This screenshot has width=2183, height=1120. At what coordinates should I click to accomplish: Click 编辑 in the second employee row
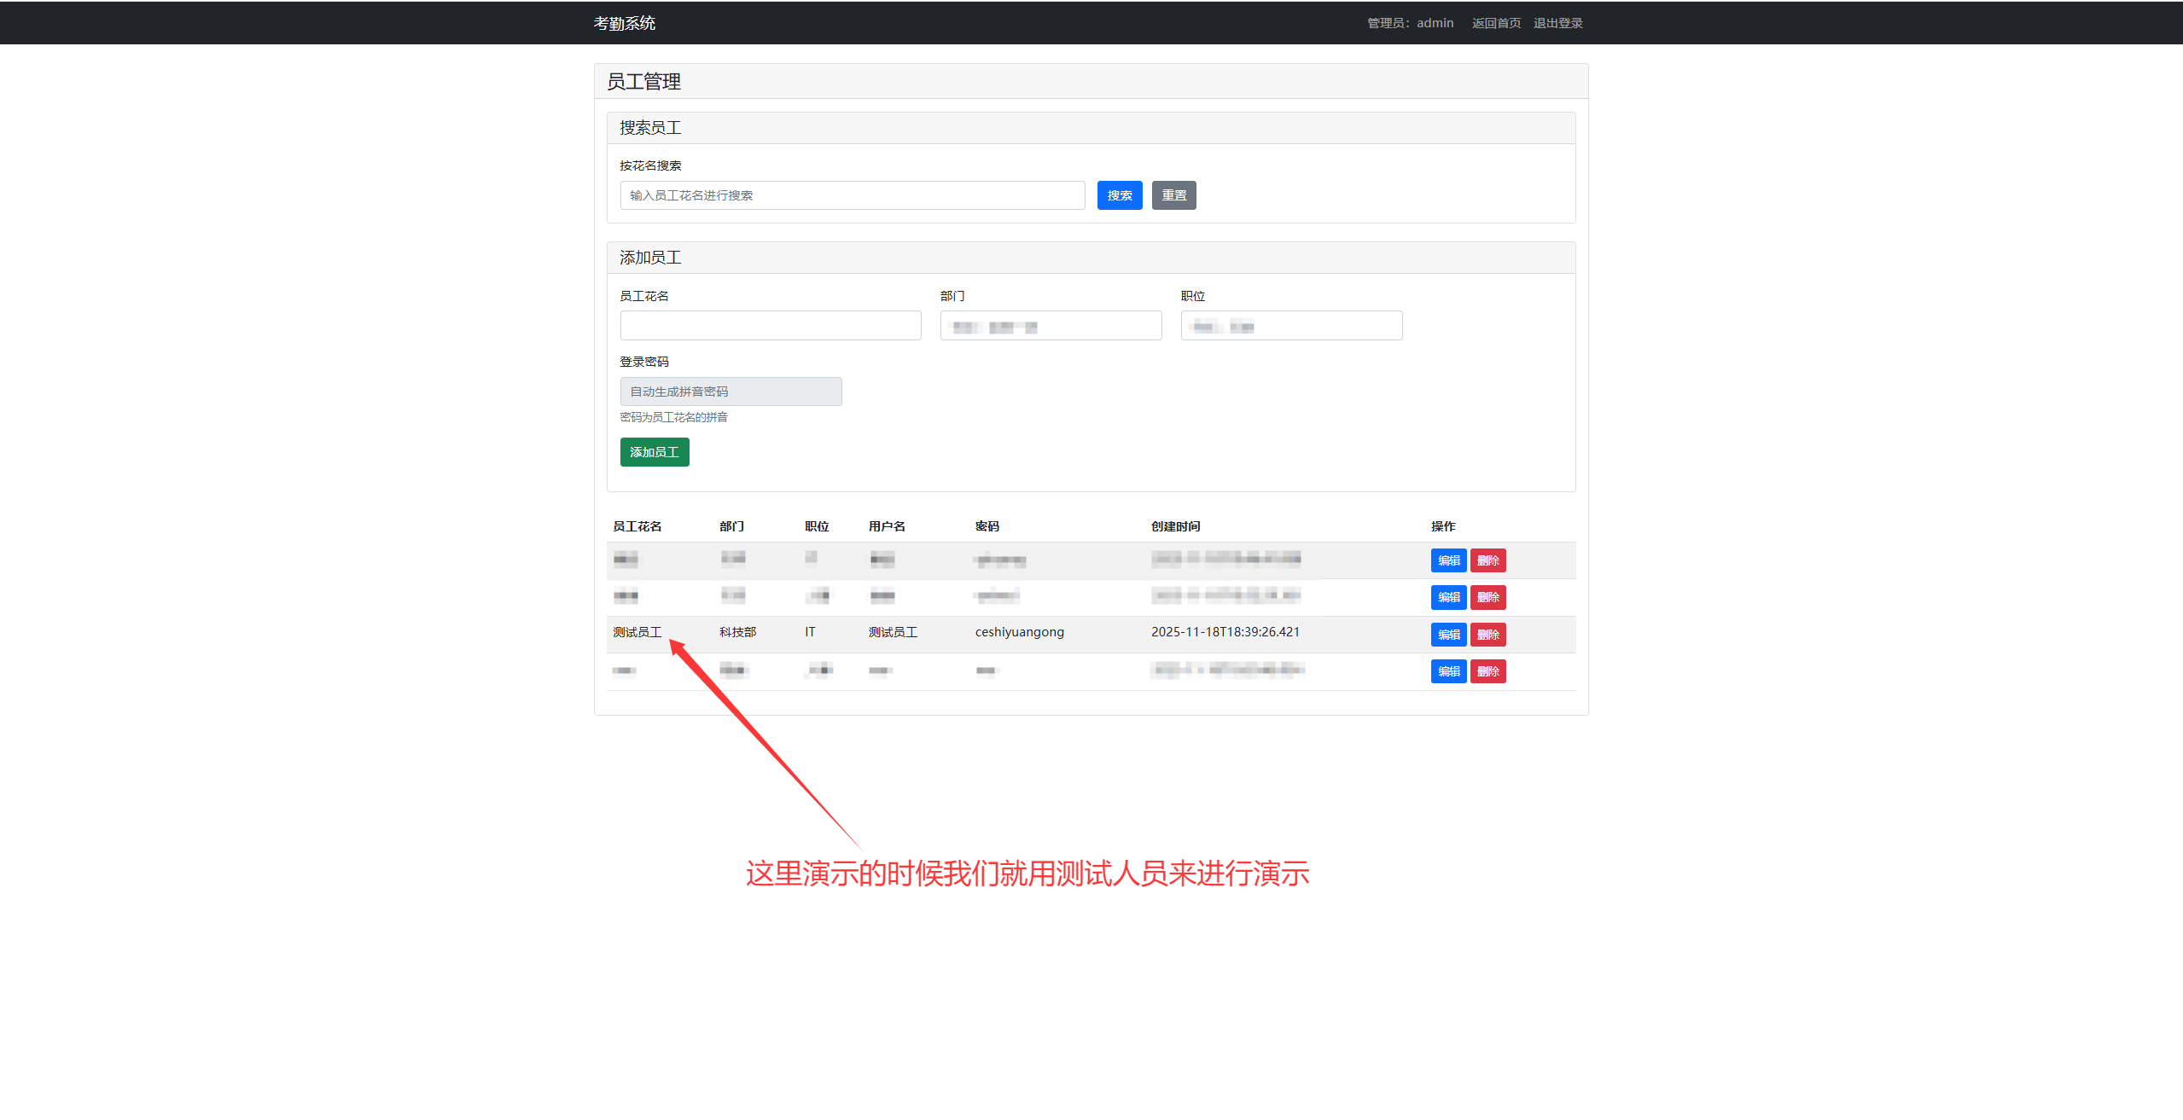click(1447, 597)
